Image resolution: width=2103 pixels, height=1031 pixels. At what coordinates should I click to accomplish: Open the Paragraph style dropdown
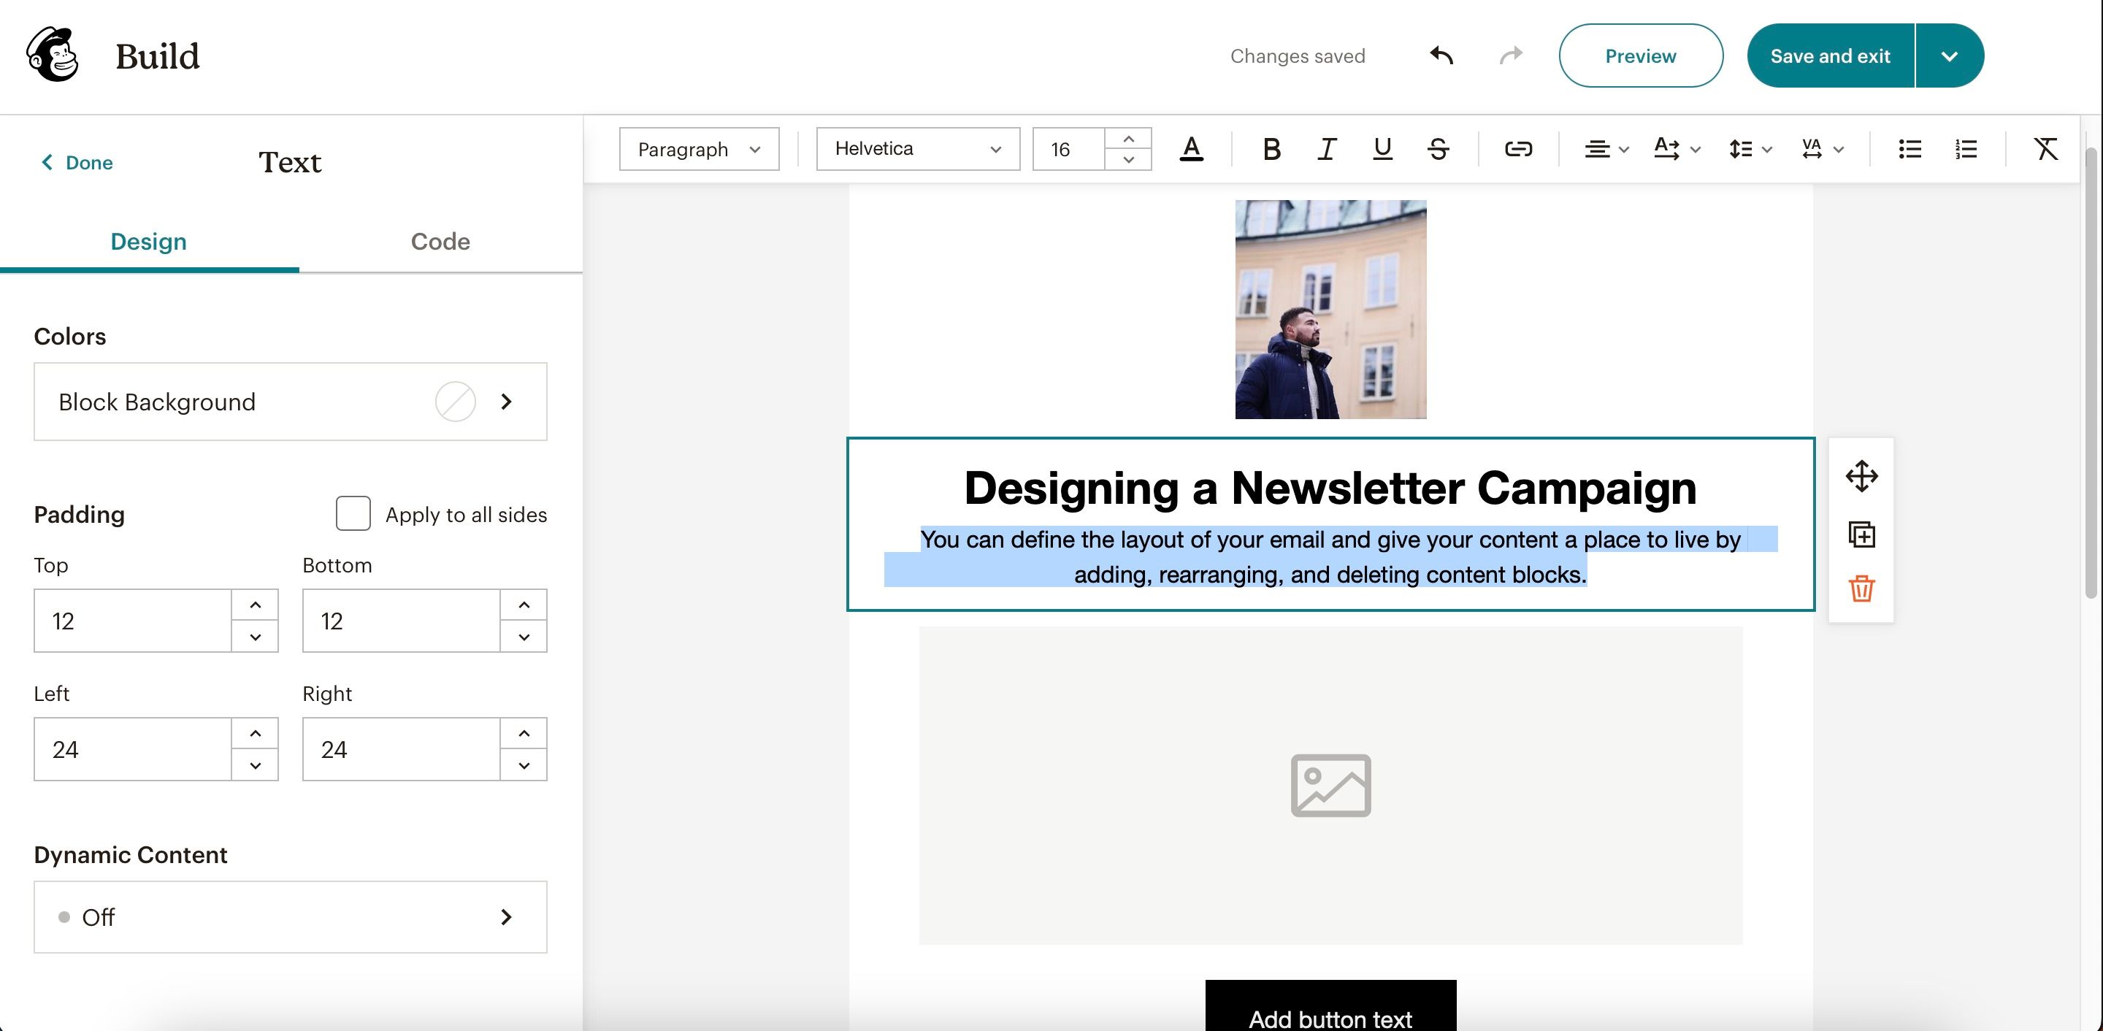click(x=699, y=150)
